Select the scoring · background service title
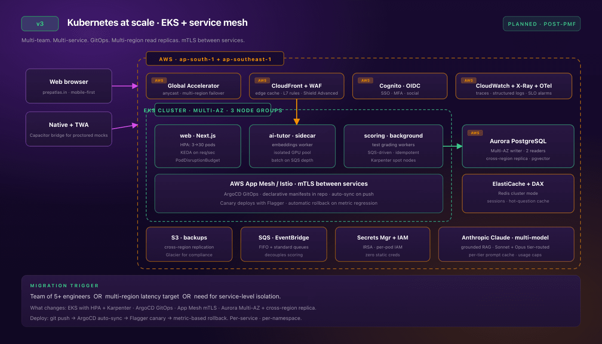The width and height of the screenshot is (602, 344). (x=393, y=135)
